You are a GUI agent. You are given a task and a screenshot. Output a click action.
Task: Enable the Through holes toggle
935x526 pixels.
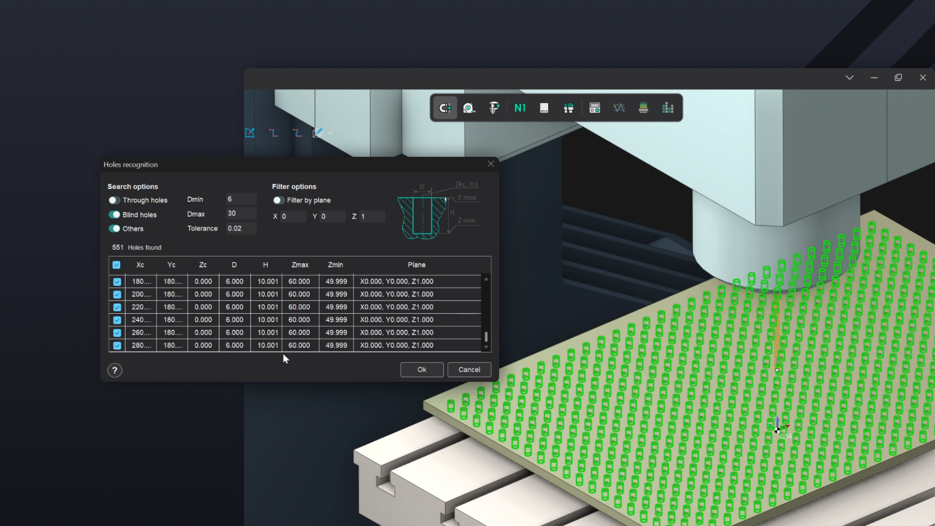[x=114, y=200]
